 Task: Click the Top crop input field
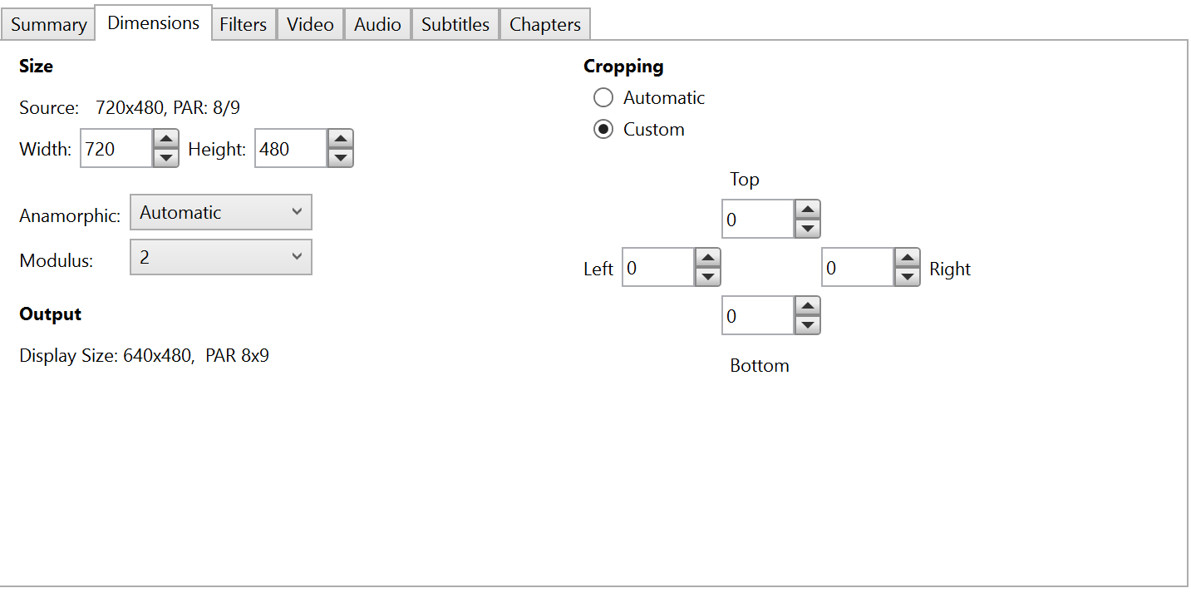pyautogui.click(x=757, y=220)
